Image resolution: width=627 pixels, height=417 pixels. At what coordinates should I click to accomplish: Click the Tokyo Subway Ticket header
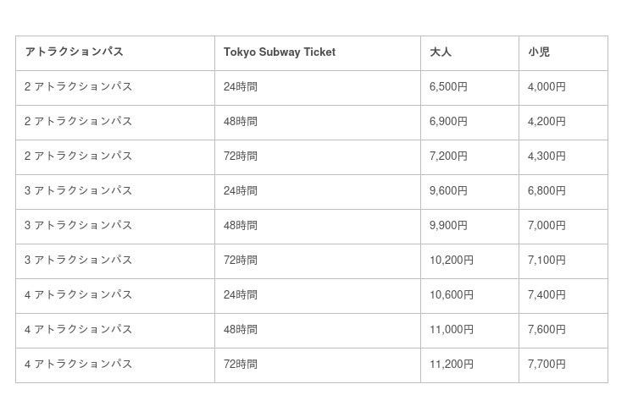tap(280, 52)
